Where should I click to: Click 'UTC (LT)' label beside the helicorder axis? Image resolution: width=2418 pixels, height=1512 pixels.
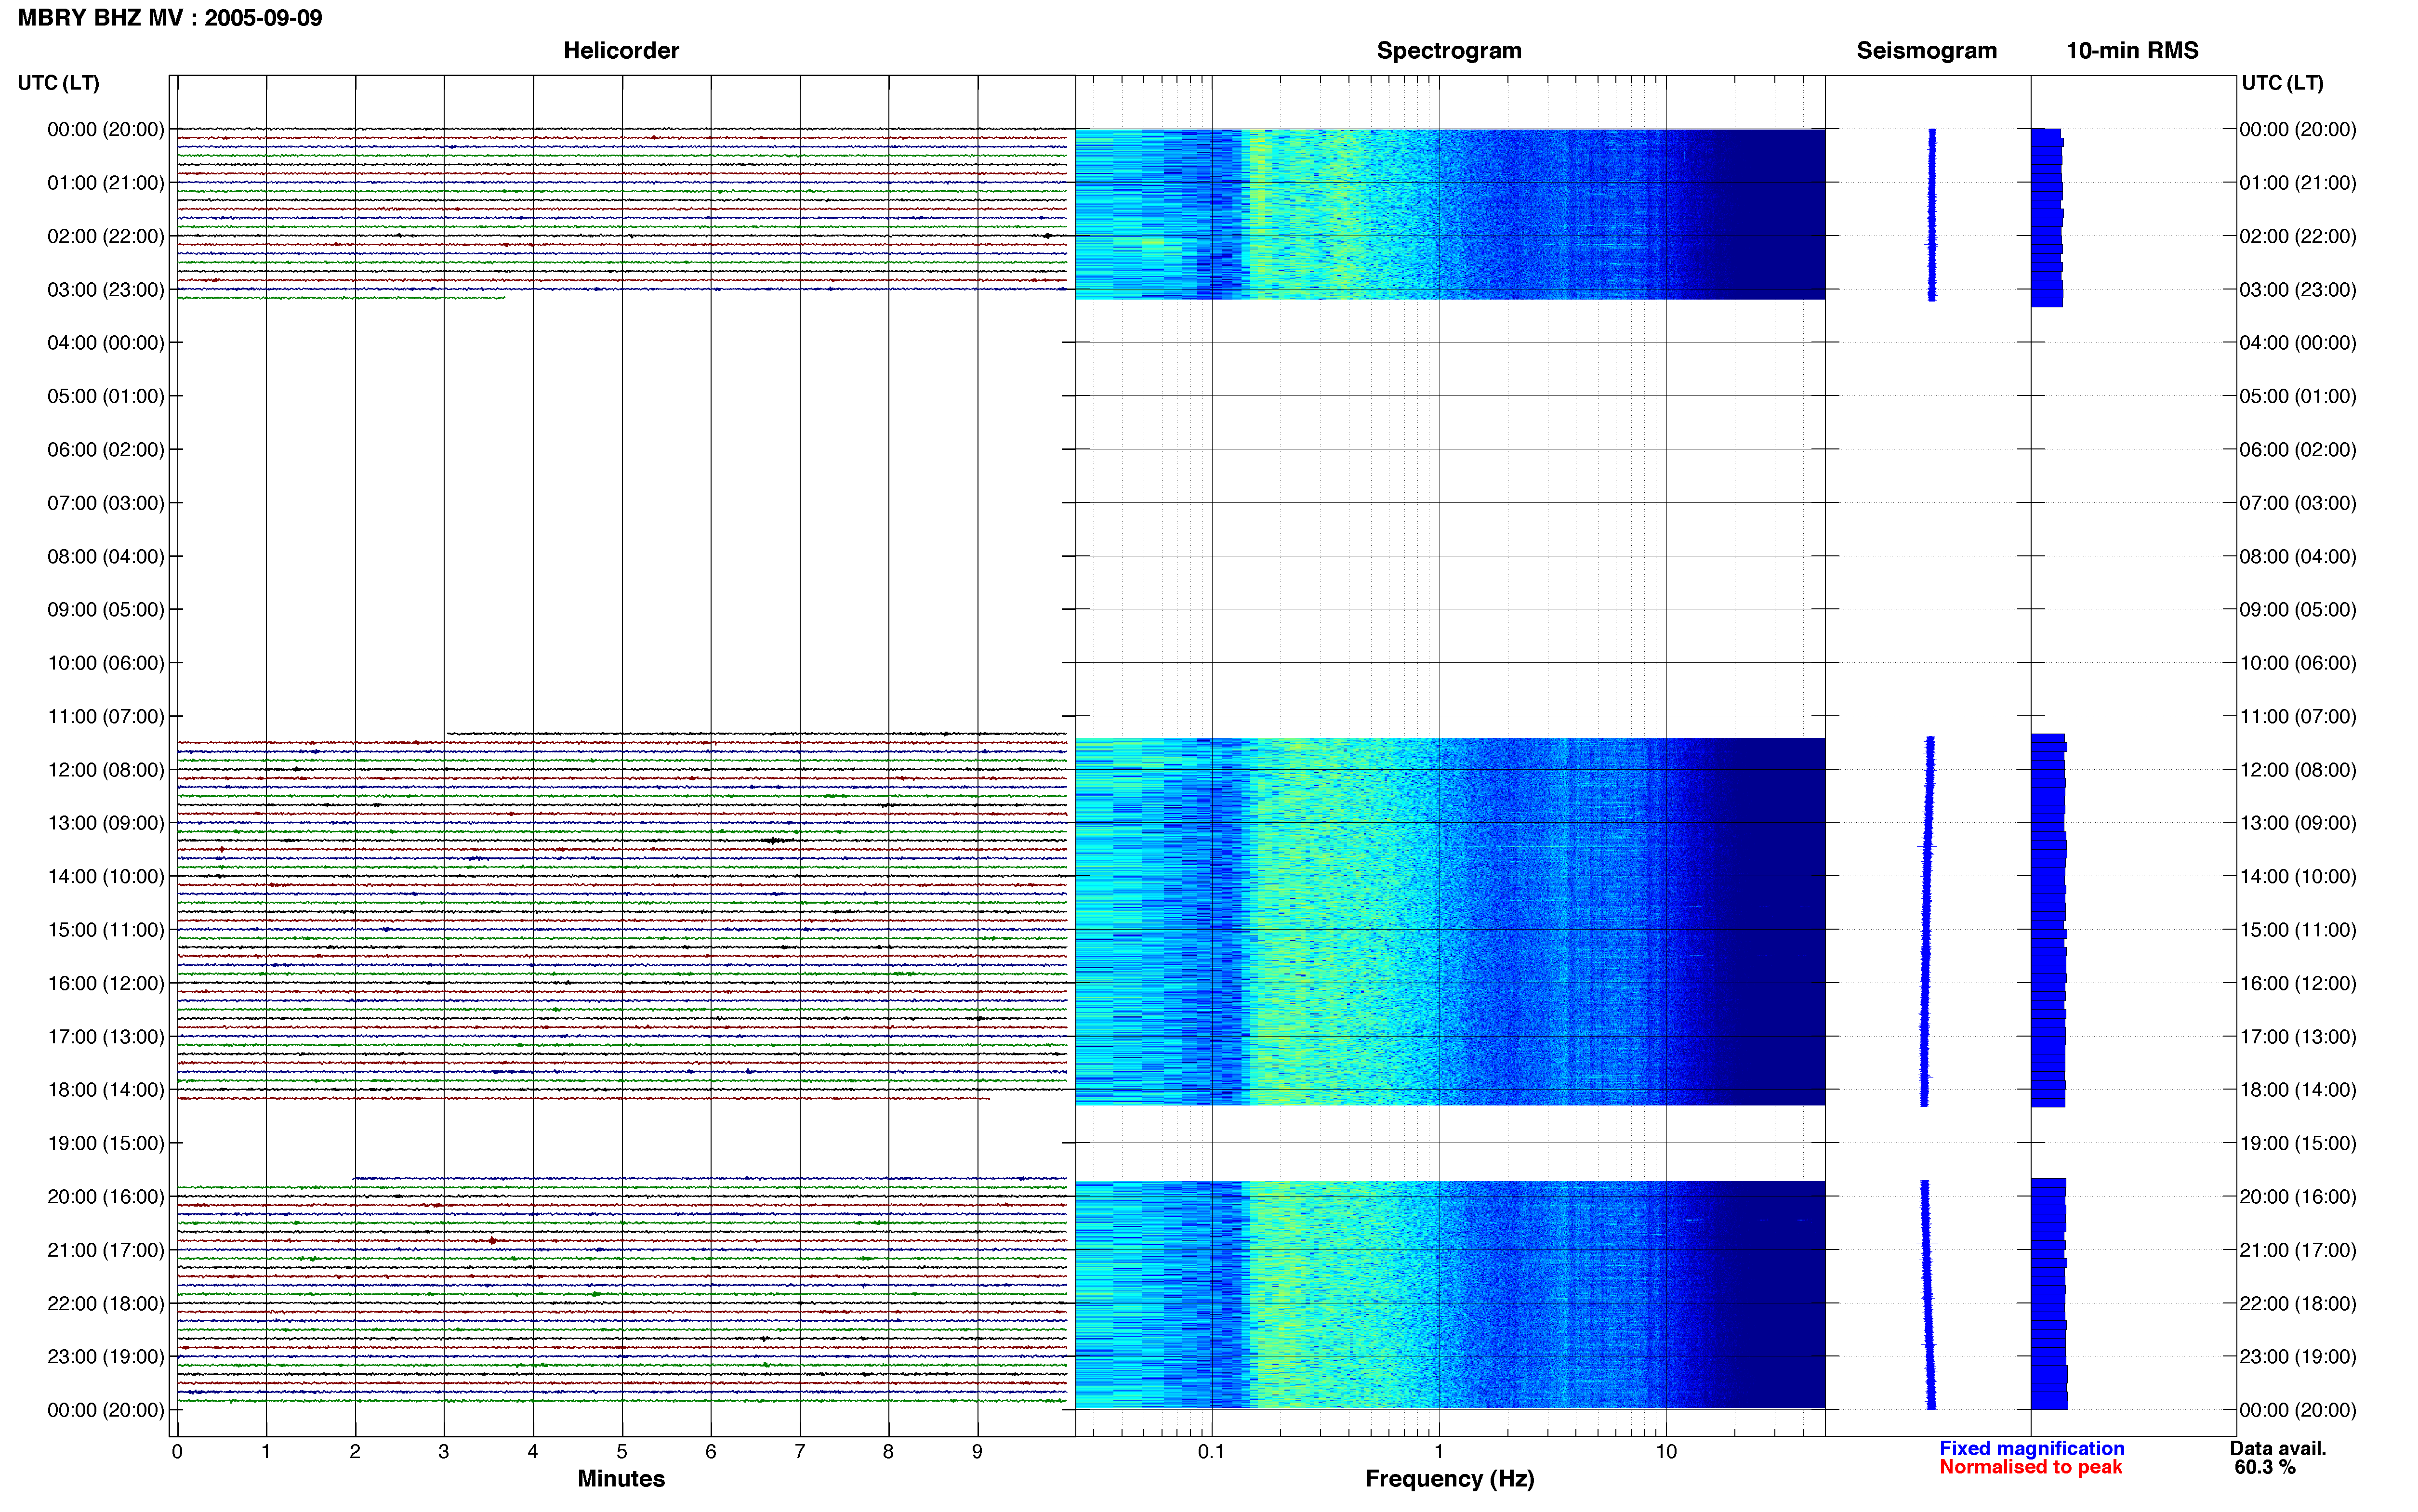tap(59, 83)
